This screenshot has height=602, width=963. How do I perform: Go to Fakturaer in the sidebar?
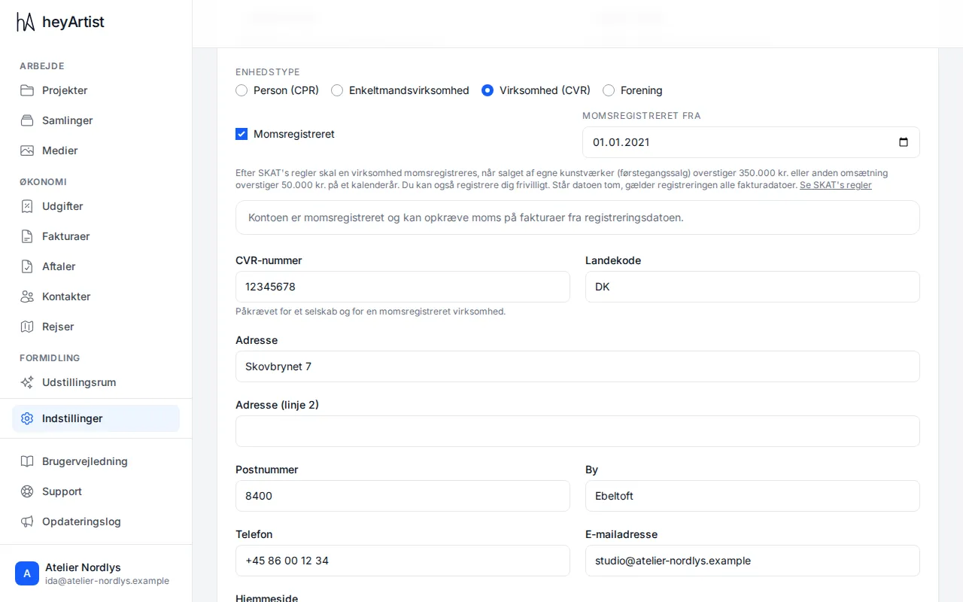96,236
